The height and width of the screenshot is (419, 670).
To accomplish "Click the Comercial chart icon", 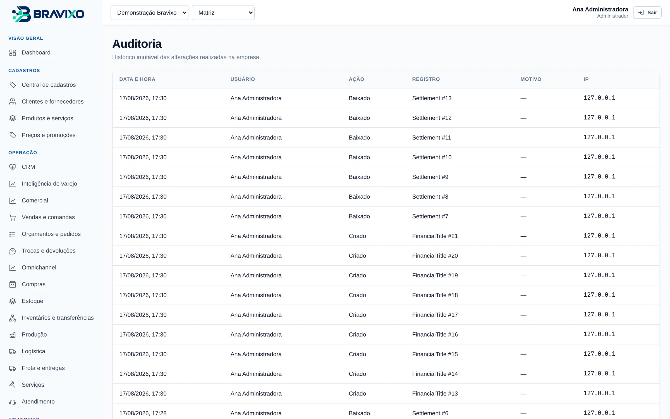I will tap(13, 201).
